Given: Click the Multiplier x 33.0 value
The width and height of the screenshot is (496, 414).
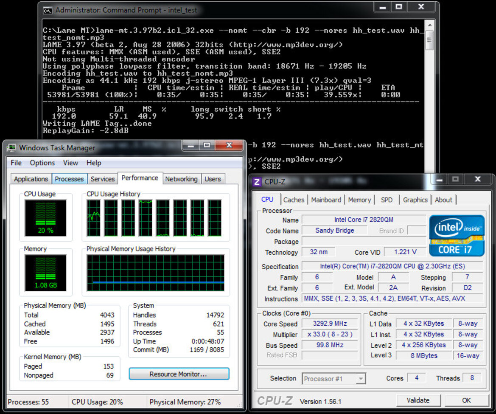Looking at the screenshot, I should click(x=330, y=334).
